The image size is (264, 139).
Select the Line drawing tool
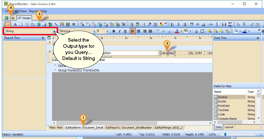pyautogui.click(x=56, y=24)
